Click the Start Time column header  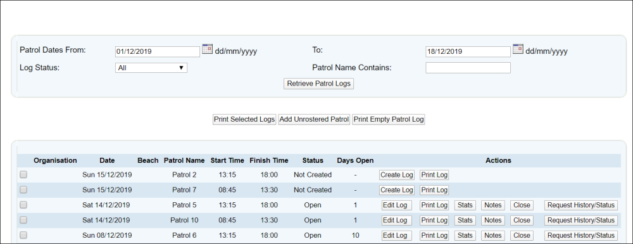click(x=227, y=160)
